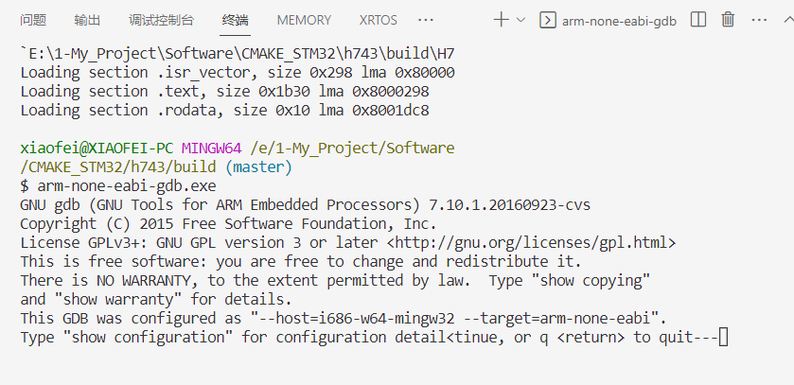Select the 终端 tab

coord(236,20)
